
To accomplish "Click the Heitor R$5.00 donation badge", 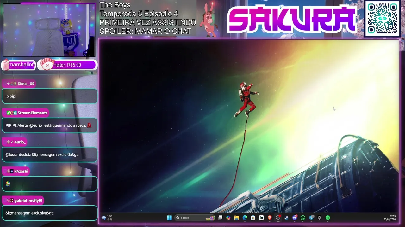I will tap(67, 65).
